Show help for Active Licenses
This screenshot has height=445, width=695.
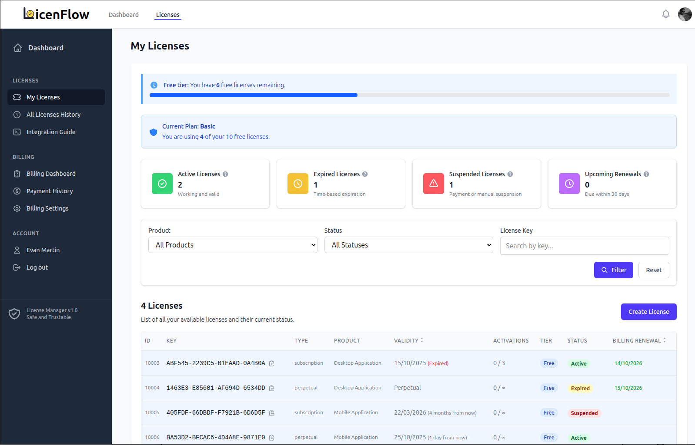(225, 174)
